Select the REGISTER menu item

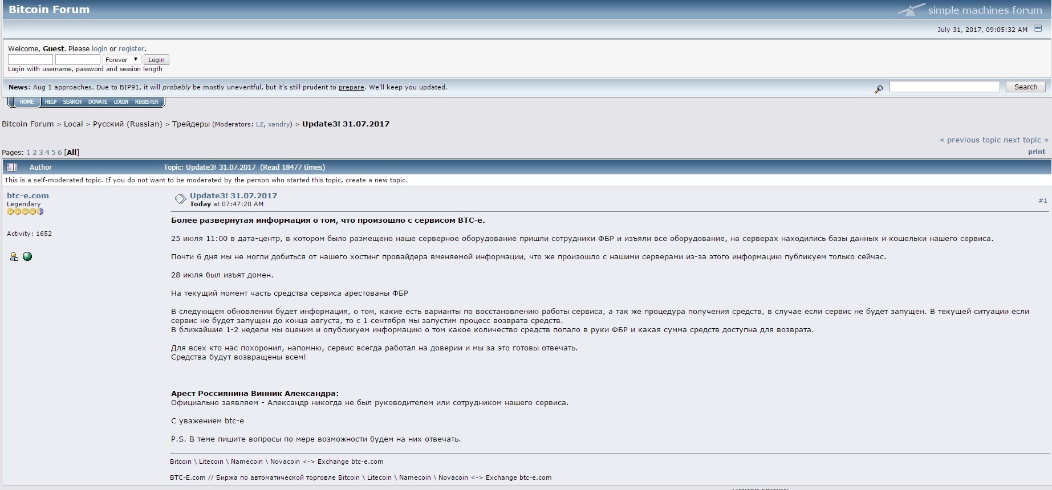point(147,102)
